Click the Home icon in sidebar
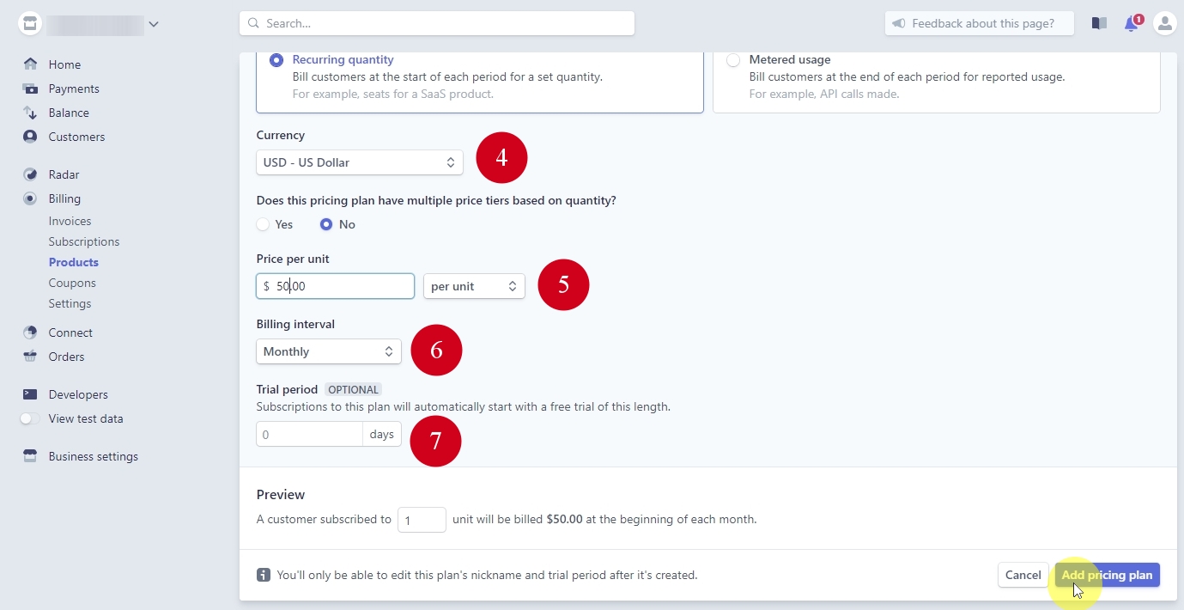This screenshot has height=610, width=1184. coord(30,64)
